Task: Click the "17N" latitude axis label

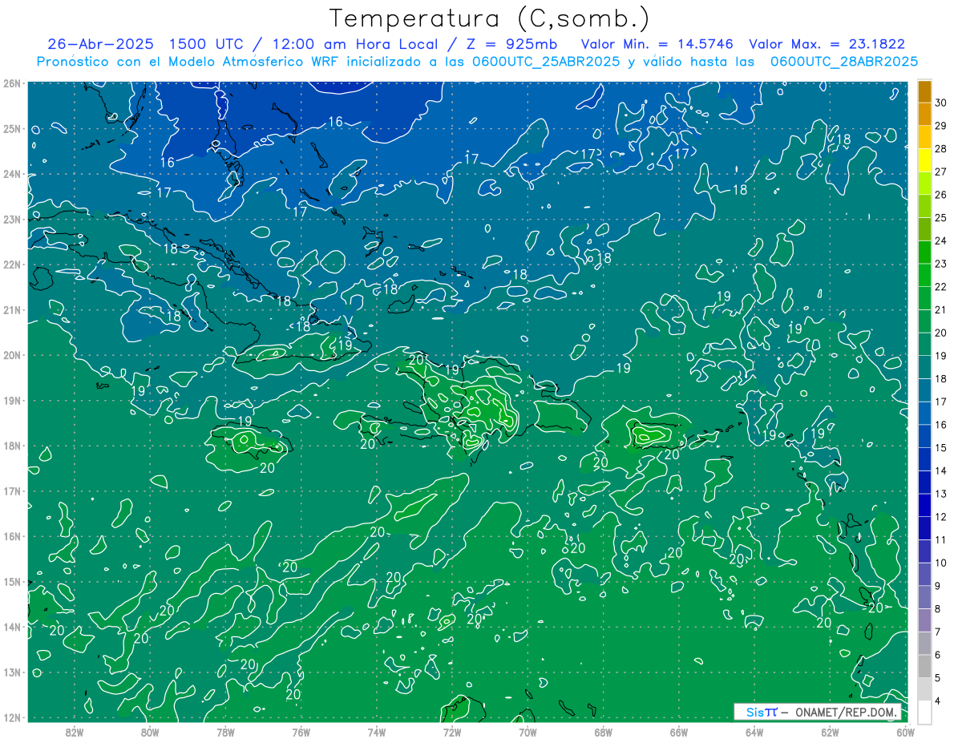Action: (11, 491)
